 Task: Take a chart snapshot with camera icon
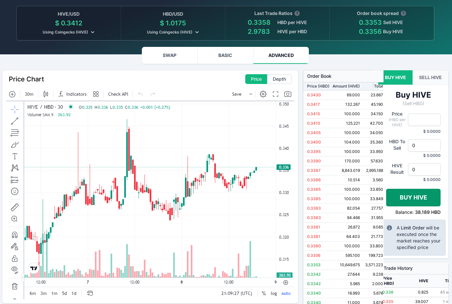pos(288,94)
